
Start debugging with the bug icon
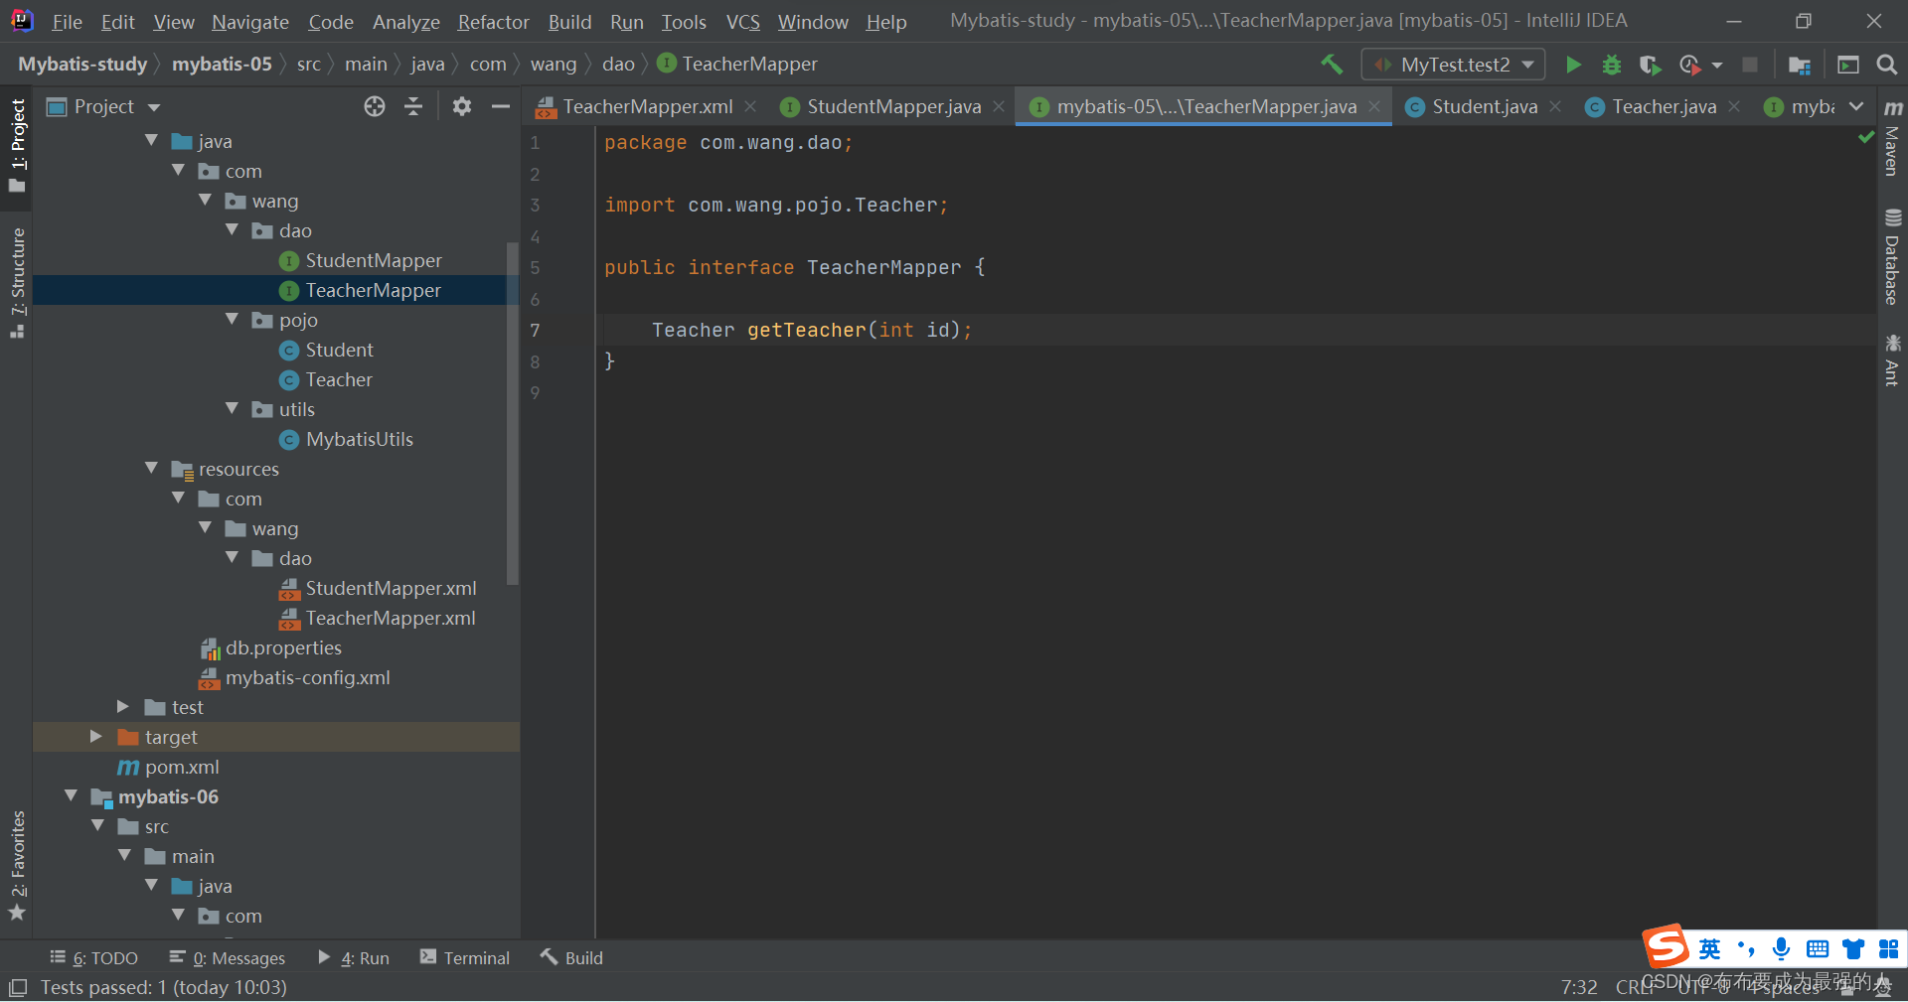[1612, 65]
